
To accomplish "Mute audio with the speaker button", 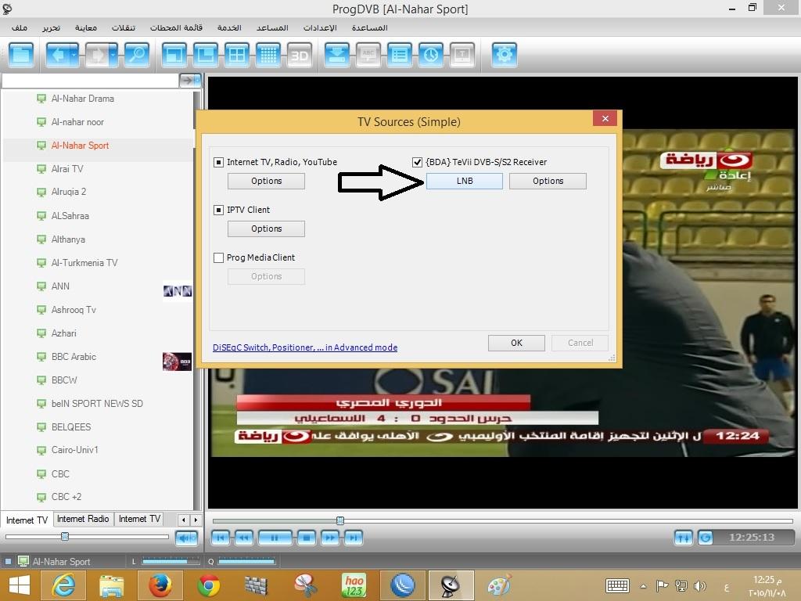I will [x=186, y=538].
